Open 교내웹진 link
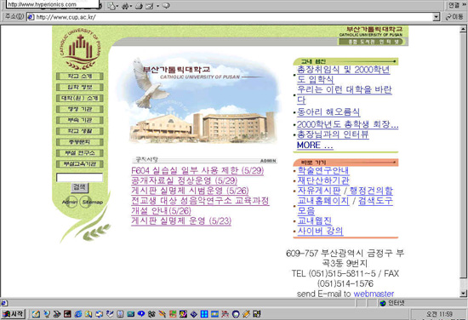The height and width of the screenshot is (320, 468). 315,221
